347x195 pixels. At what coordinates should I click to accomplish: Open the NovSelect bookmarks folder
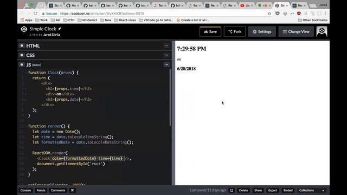[x=87, y=20]
